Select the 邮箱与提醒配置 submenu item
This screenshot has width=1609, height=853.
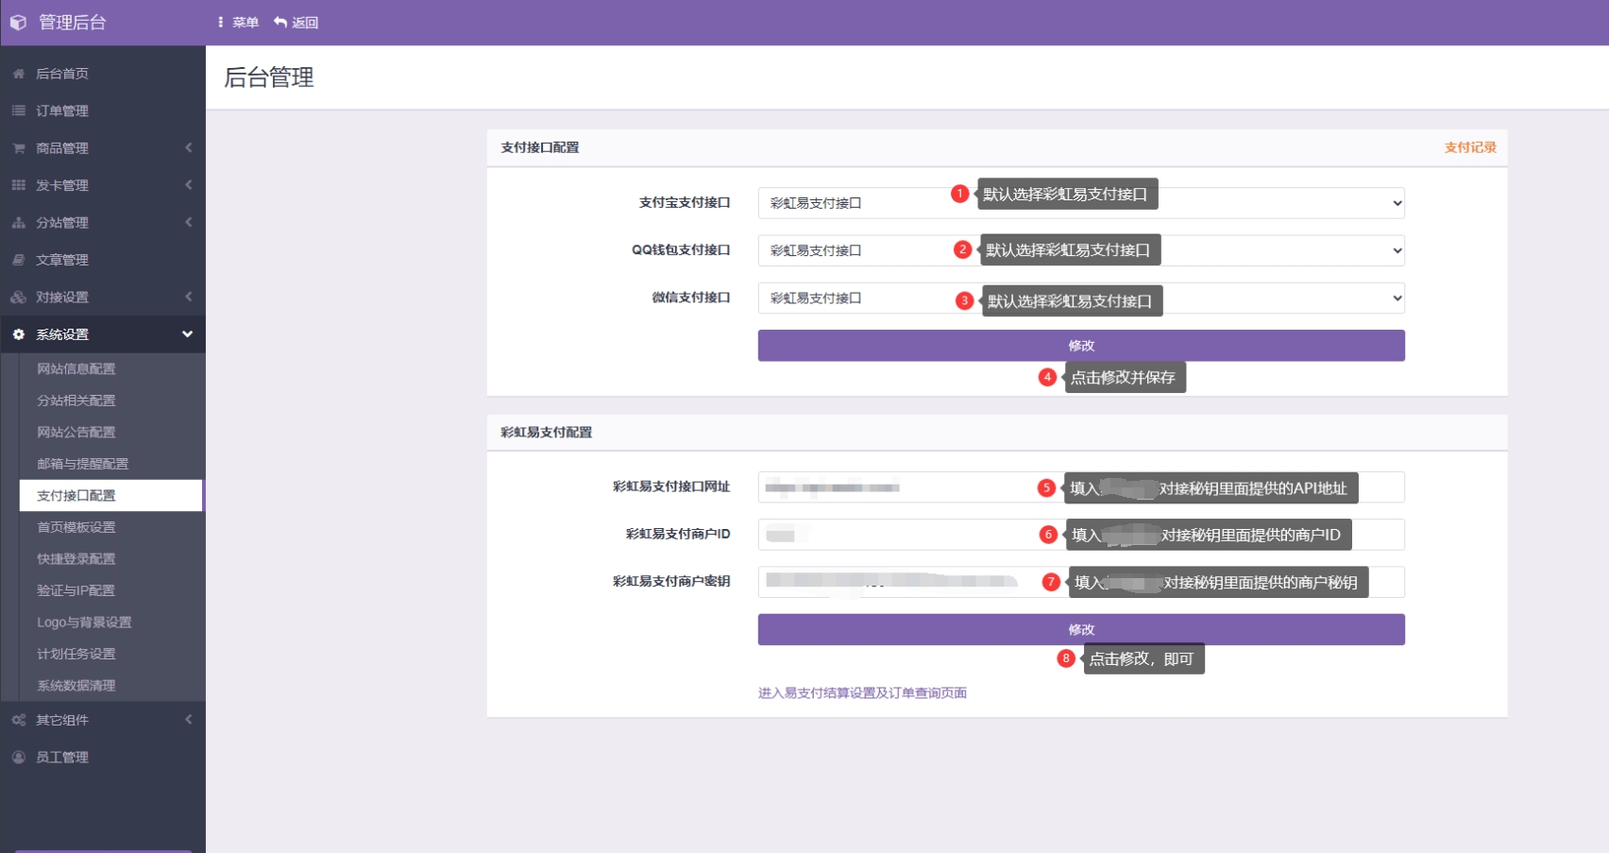point(83,464)
